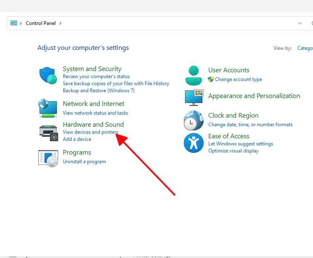Viewport: 313px width, 258px height.
Task: Click Change date, time, or number formats
Action: [x=251, y=125]
